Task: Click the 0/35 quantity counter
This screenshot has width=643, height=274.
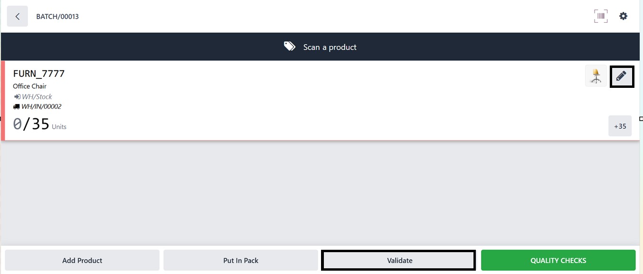Action: [31, 124]
